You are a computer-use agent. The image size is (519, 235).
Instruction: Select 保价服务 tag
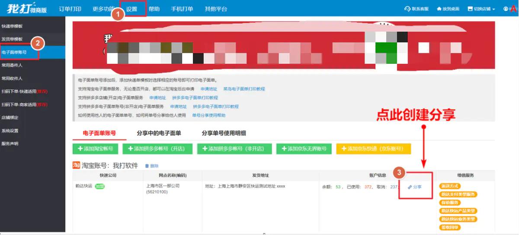point(450,203)
